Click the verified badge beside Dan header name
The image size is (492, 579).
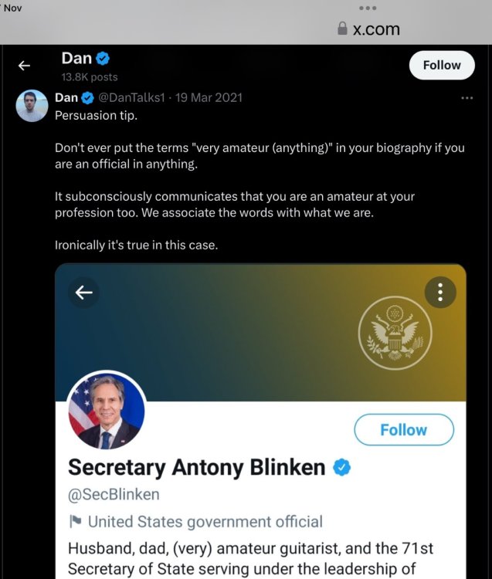coord(103,59)
